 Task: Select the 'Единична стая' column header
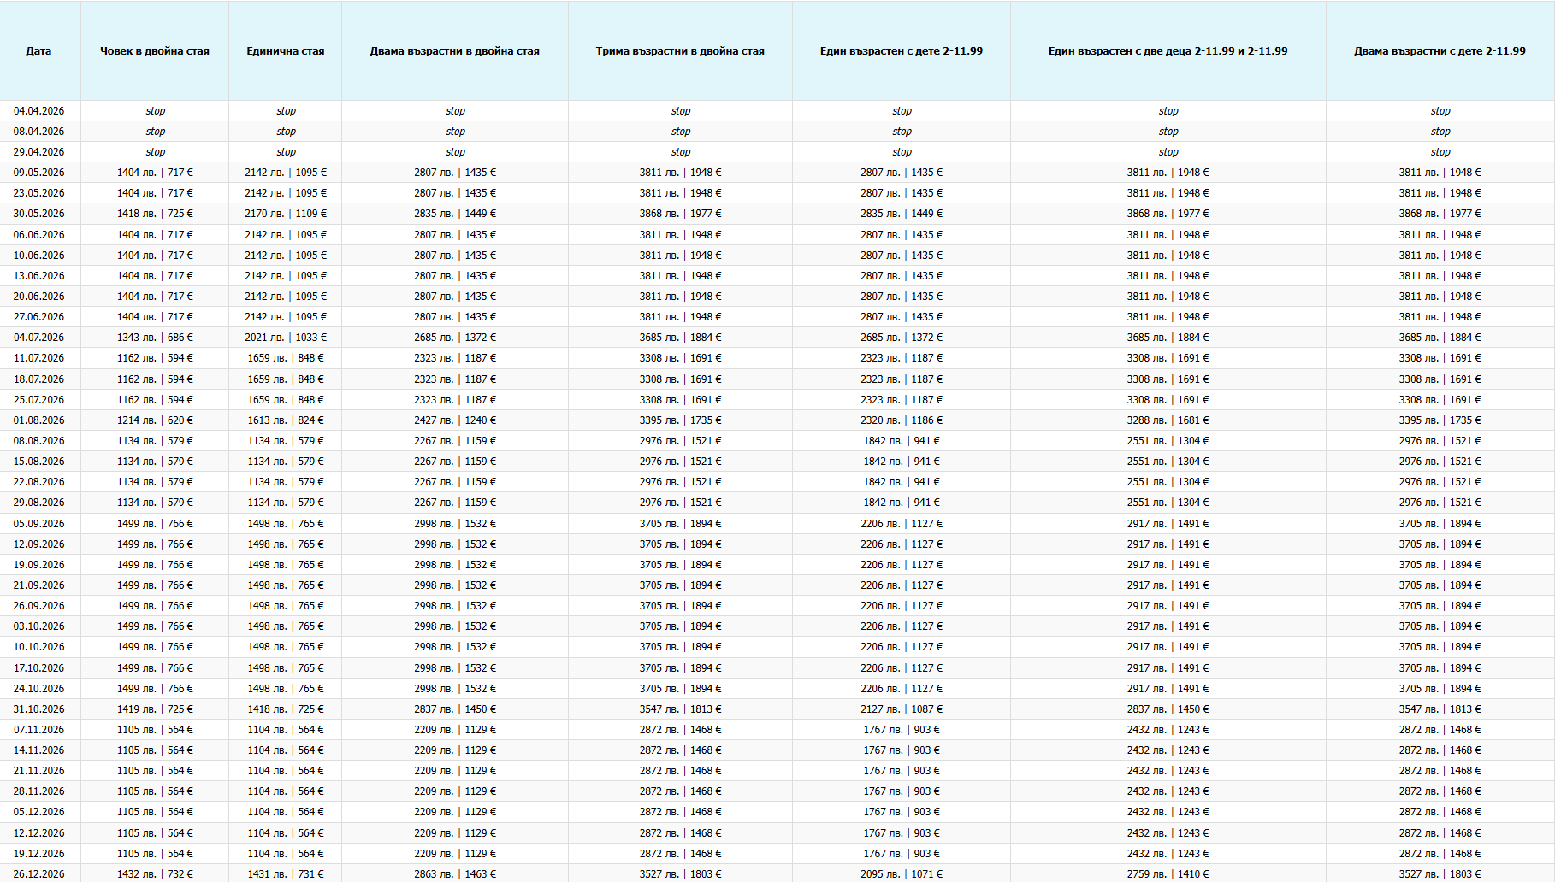[286, 51]
